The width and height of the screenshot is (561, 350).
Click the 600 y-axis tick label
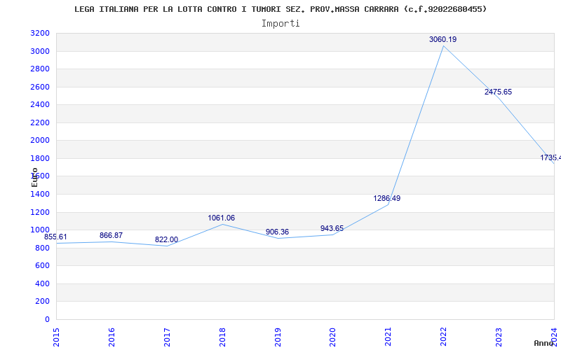[x=43, y=266]
